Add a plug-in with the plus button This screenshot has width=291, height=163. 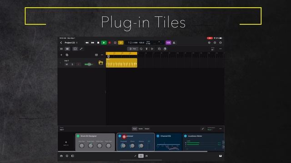pyautogui.click(x=66, y=142)
